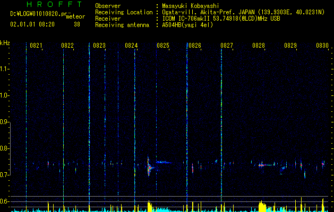
Task: Click the 0.8 kHz axis label
Action: (4, 148)
